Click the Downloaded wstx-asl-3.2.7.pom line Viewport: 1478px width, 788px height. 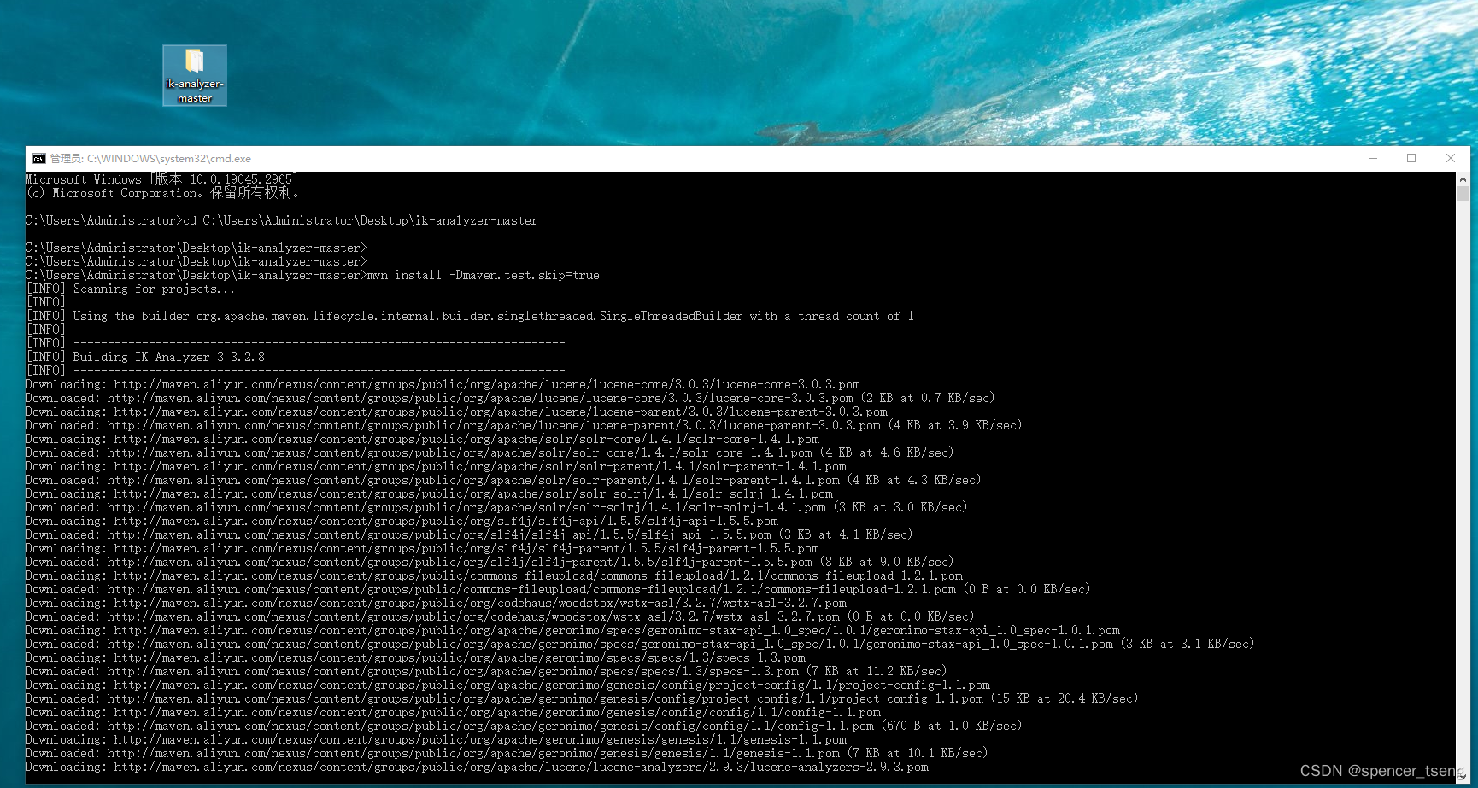[x=500, y=616]
